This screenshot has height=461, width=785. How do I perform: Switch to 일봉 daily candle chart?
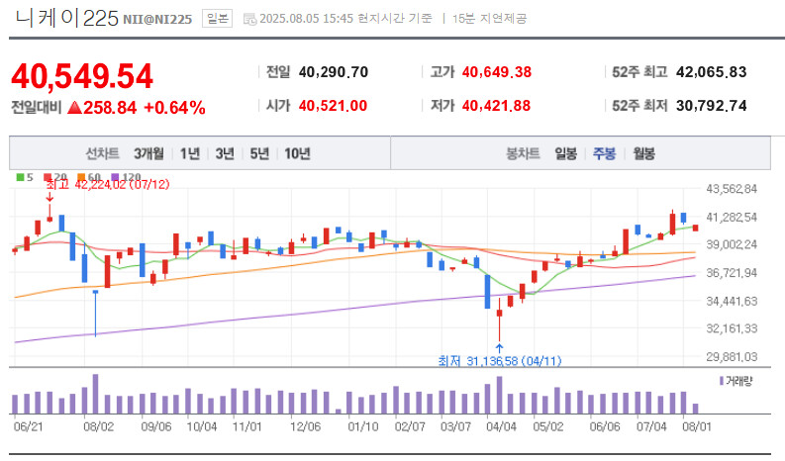[x=565, y=153]
